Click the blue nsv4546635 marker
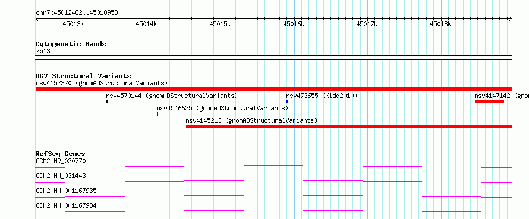The width and height of the screenshot is (529, 219). coord(158,114)
